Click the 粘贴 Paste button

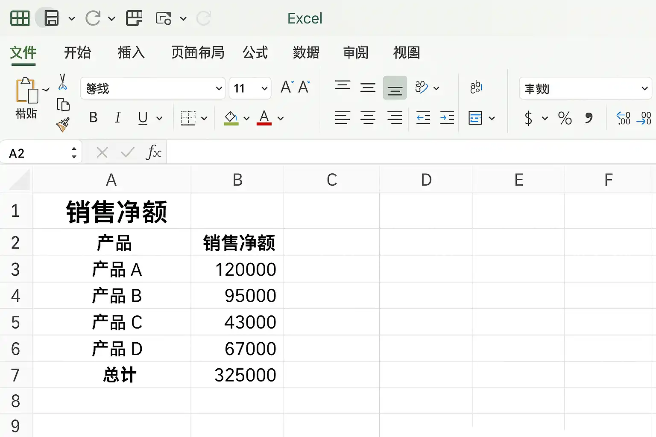coord(26,98)
